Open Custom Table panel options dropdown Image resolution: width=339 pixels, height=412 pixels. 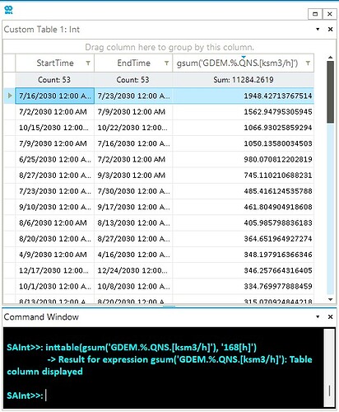318,29
